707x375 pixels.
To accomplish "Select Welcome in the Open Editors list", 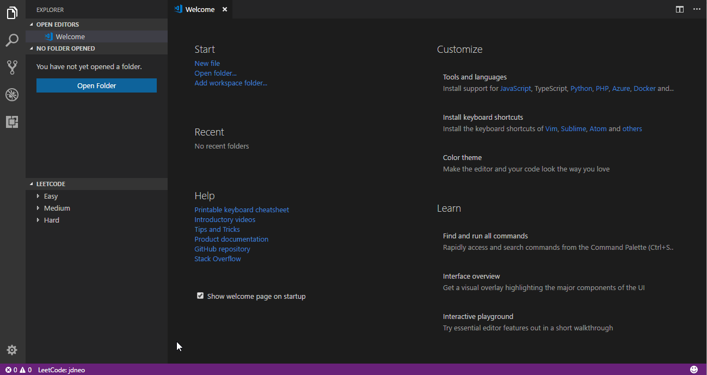I will click(70, 36).
